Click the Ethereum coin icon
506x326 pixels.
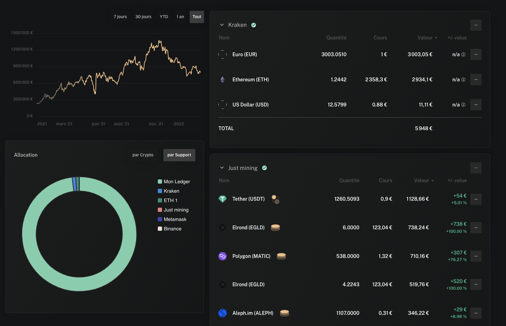tap(223, 80)
